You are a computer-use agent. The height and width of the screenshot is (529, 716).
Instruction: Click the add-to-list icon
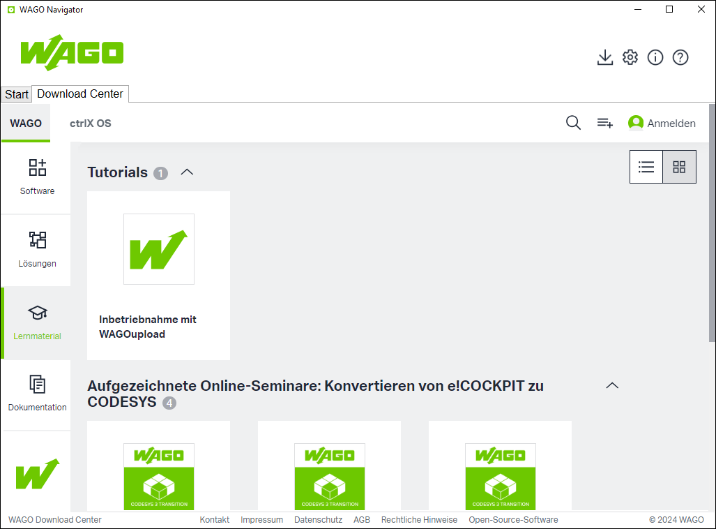(604, 124)
